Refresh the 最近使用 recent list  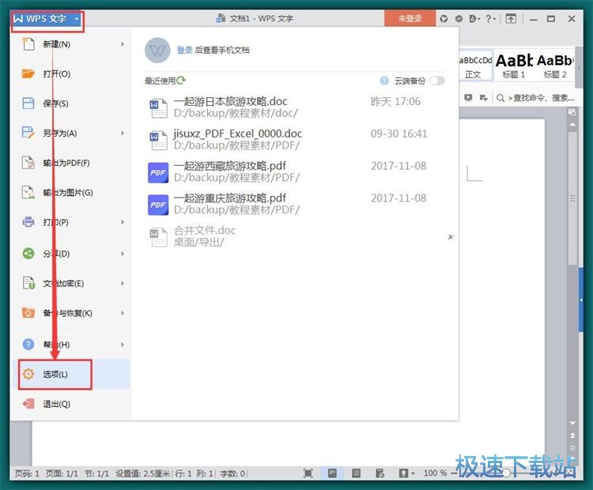[x=181, y=80]
